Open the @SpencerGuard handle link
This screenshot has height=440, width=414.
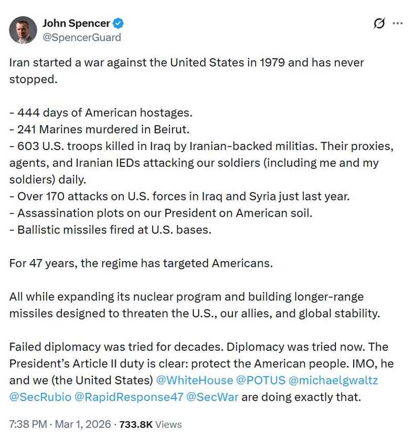point(81,37)
